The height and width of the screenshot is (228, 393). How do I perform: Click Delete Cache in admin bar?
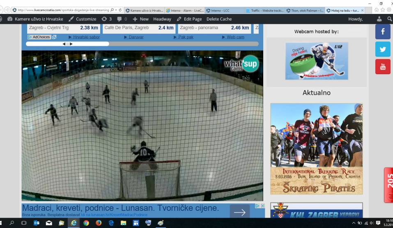click(219, 19)
